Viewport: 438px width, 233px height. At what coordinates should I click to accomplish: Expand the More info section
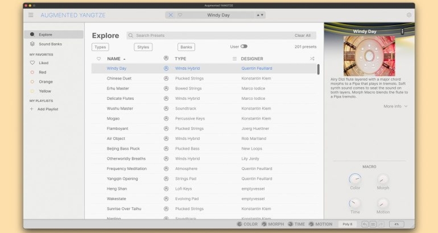pos(395,106)
